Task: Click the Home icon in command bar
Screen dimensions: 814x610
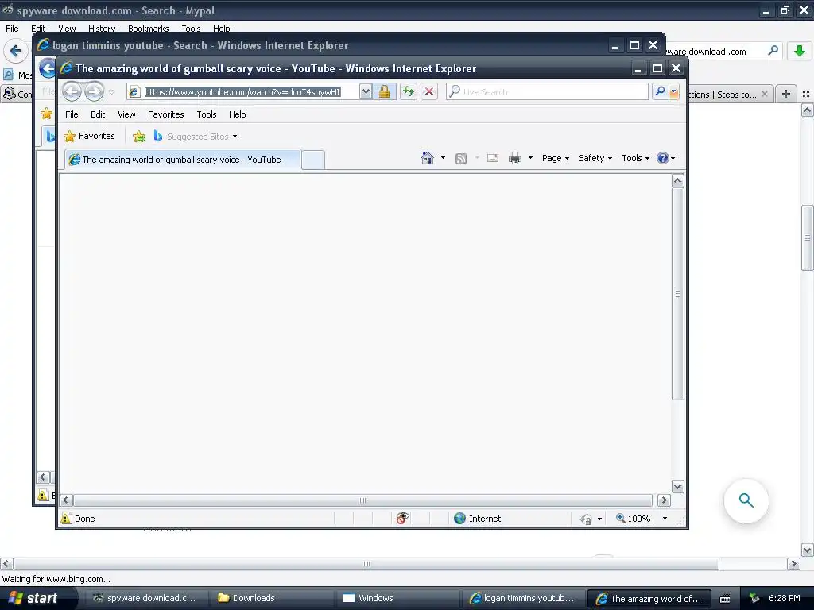Action: point(427,158)
